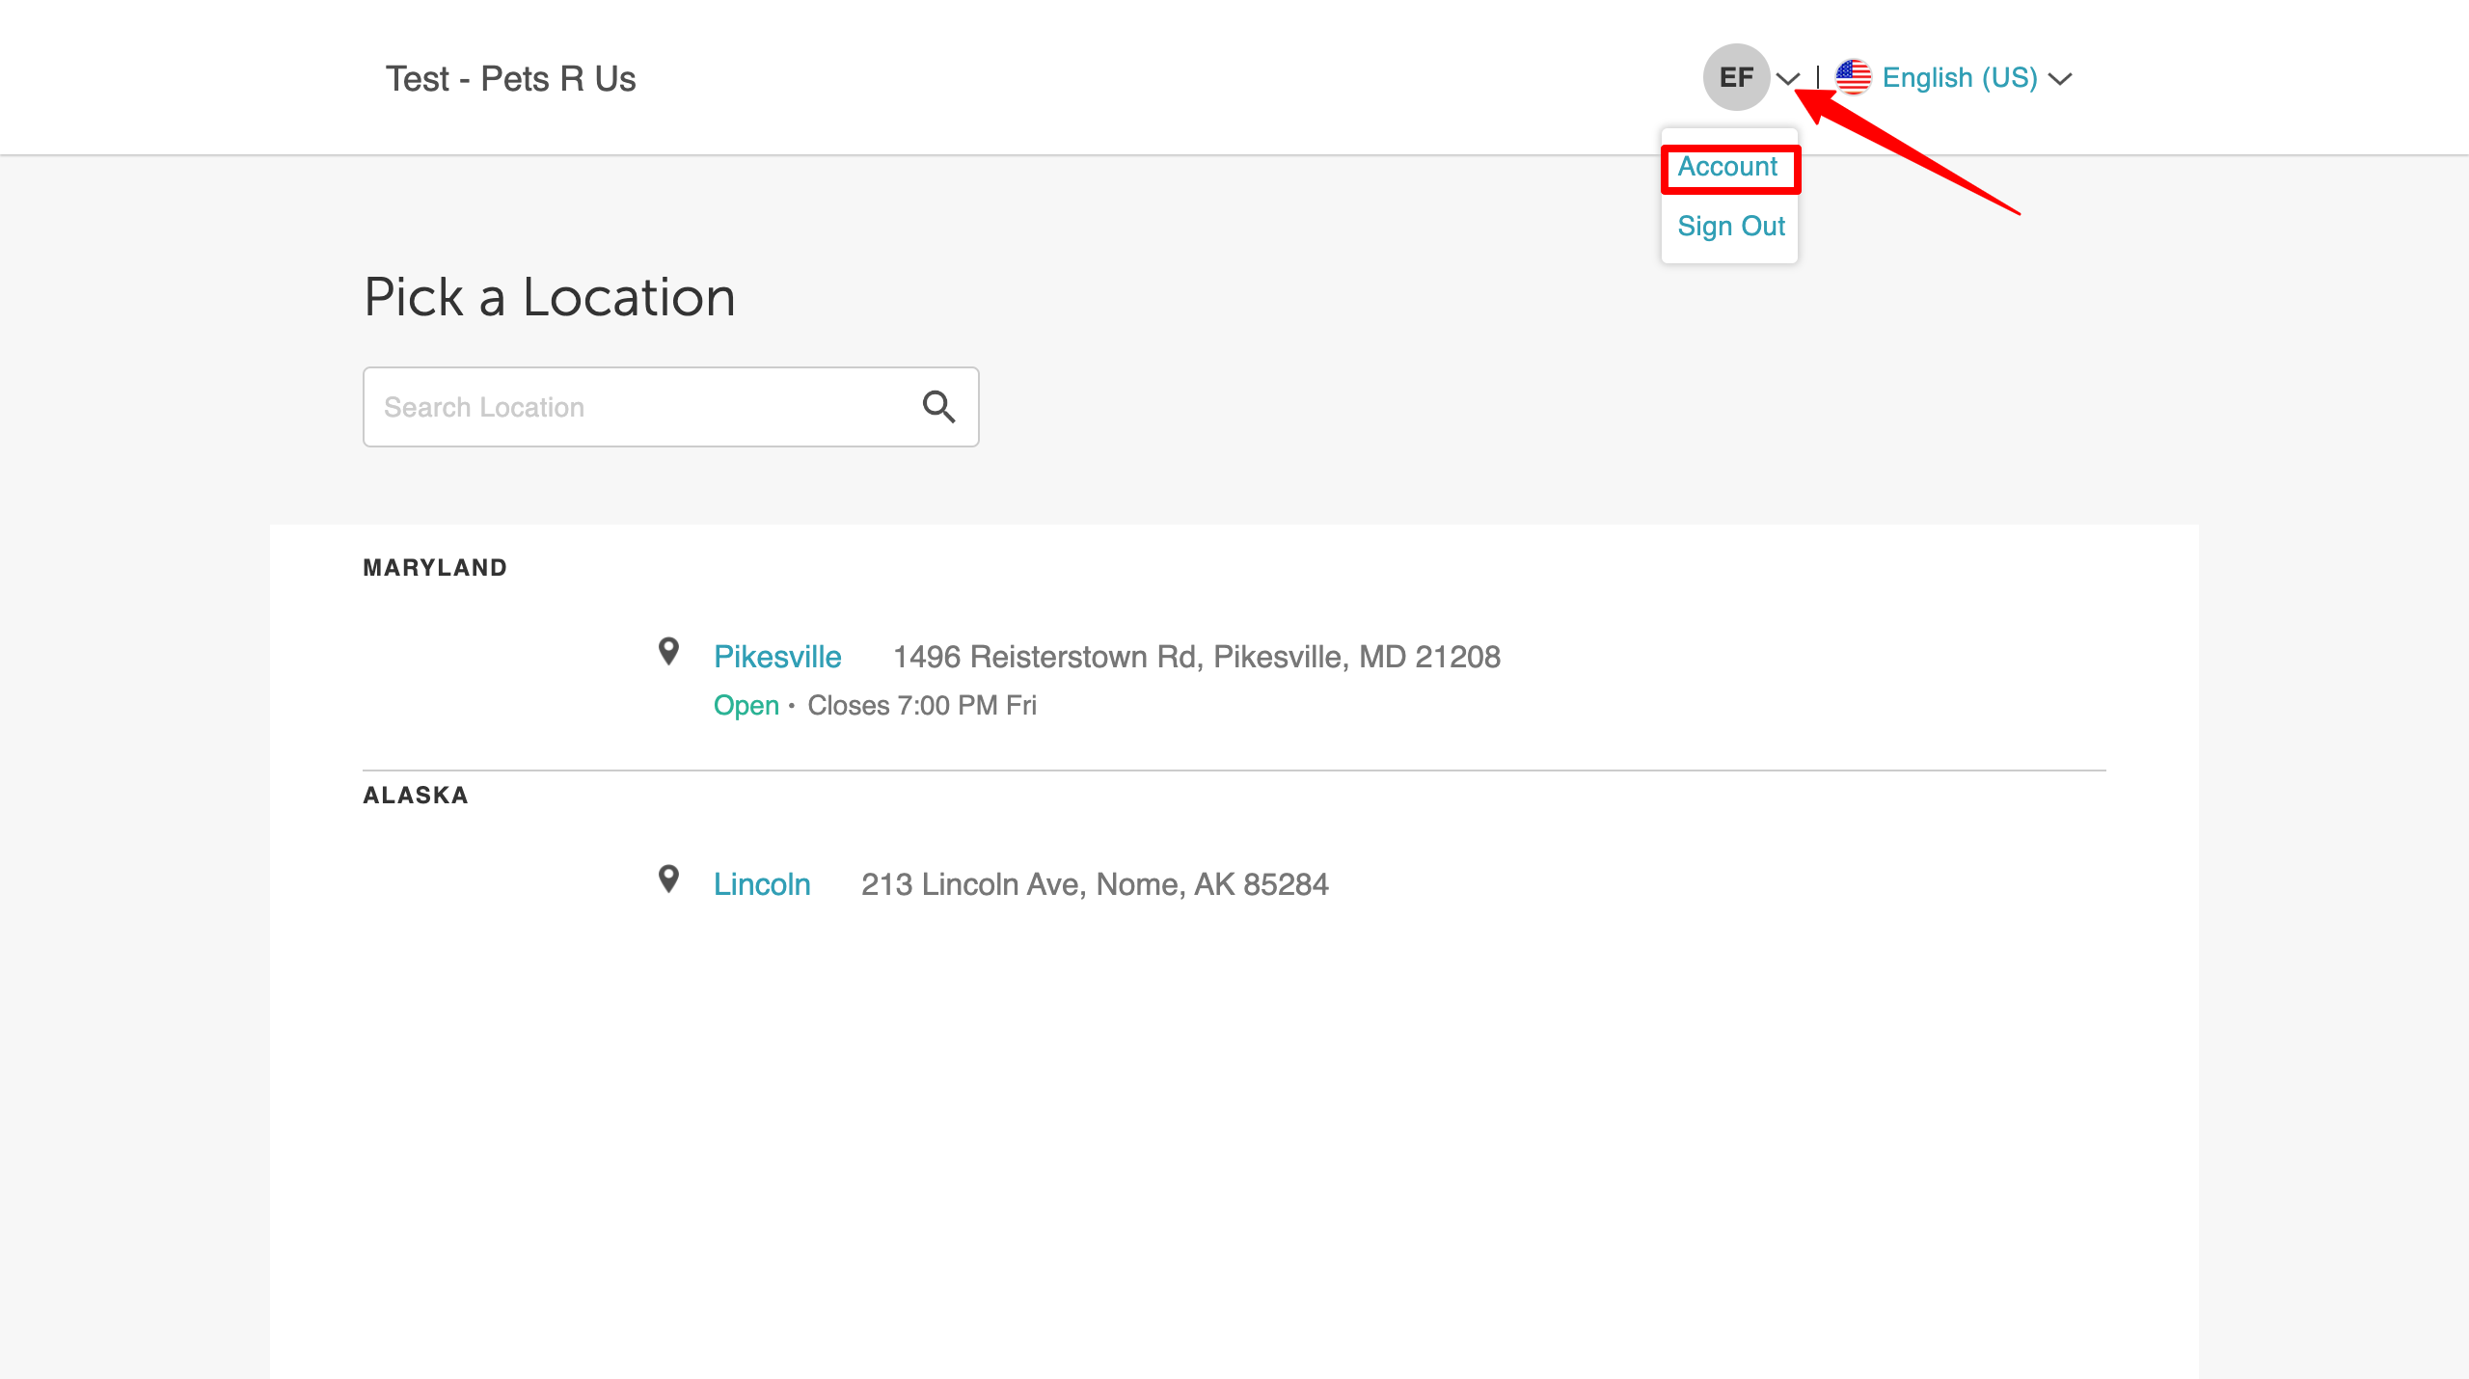
Task: Click the map pin beside Pikesville
Action: [x=668, y=652]
